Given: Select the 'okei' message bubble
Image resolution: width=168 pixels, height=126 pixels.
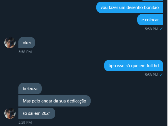Looking at the screenshot, I should pos(27,43).
